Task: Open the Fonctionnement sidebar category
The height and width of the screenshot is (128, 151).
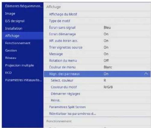Action: click(18, 43)
